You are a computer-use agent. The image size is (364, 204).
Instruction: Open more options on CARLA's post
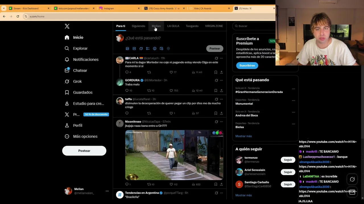point(222,58)
